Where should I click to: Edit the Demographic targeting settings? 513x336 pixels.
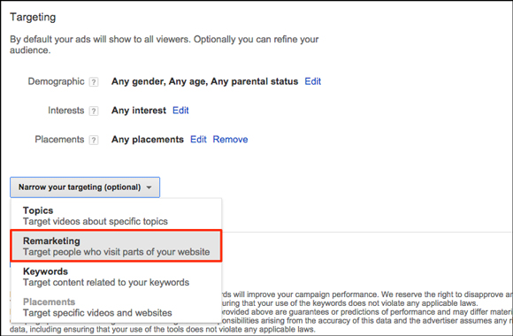pyautogui.click(x=313, y=81)
